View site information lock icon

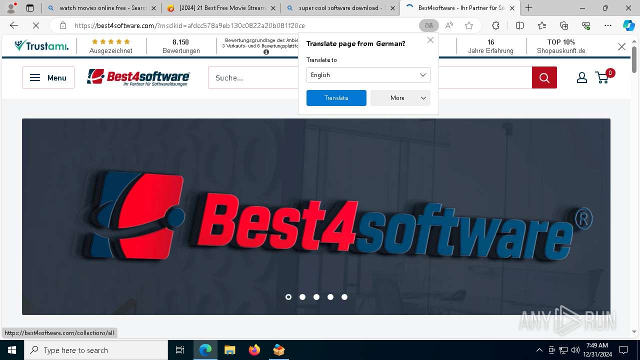click(x=62, y=25)
